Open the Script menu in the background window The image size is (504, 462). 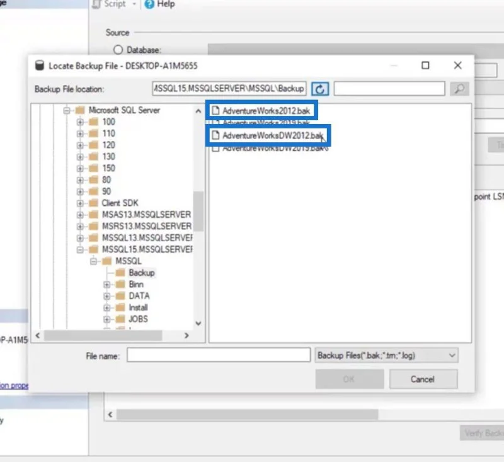[x=110, y=4]
